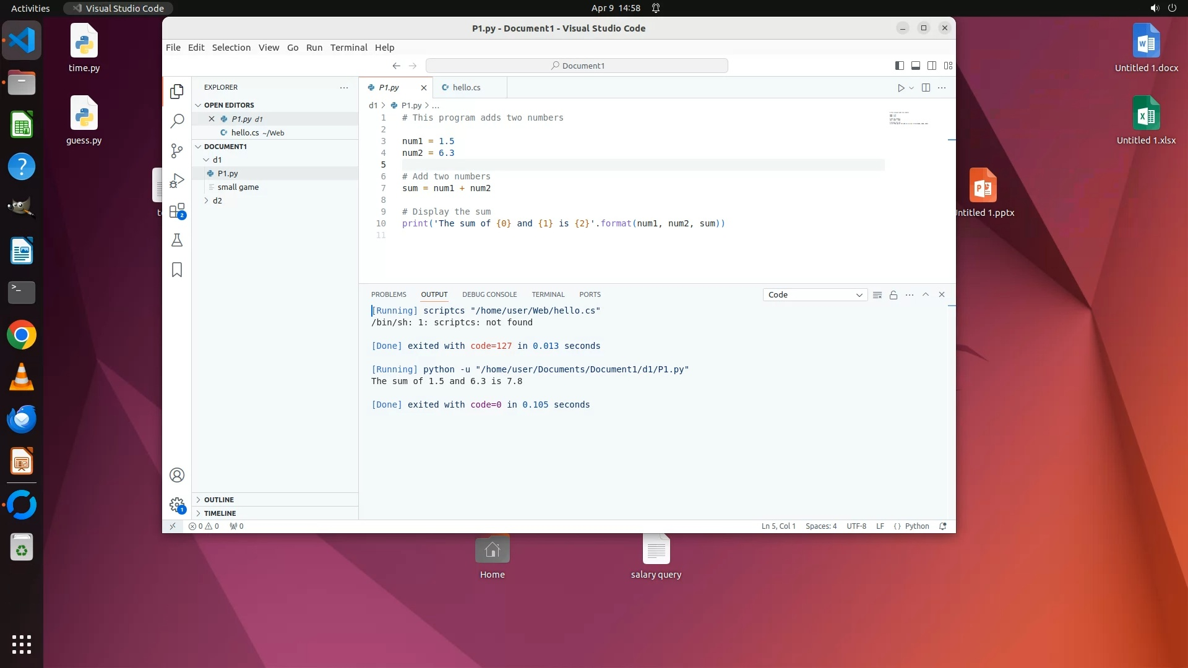1188x668 pixels.
Task: Expand the OUTLINE section
Action: tap(219, 500)
